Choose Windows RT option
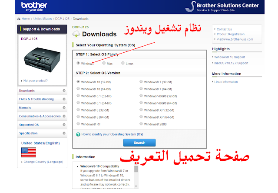Screen dimensions: 278x193 pyautogui.click(x=78, y=124)
